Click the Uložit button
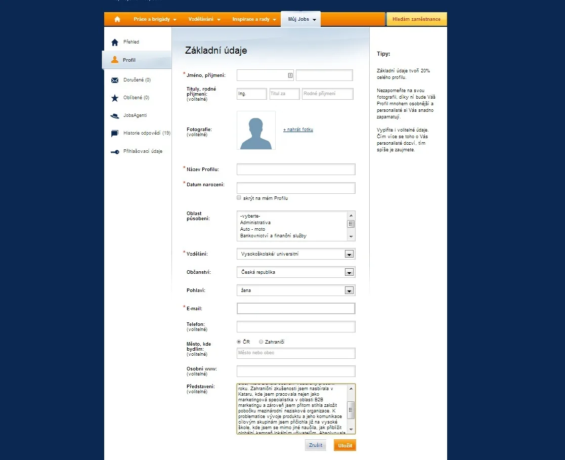 click(x=345, y=445)
